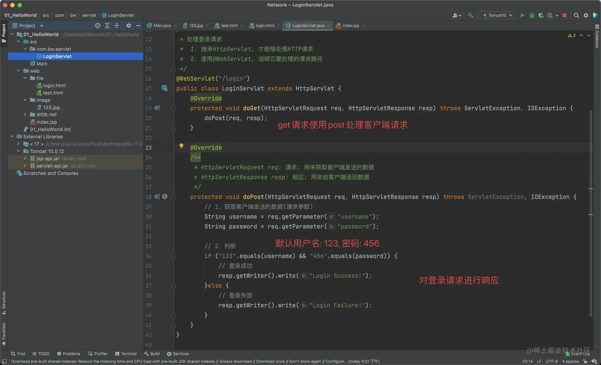Open the Database tool window
The height and width of the screenshot is (365, 601).
point(597,36)
